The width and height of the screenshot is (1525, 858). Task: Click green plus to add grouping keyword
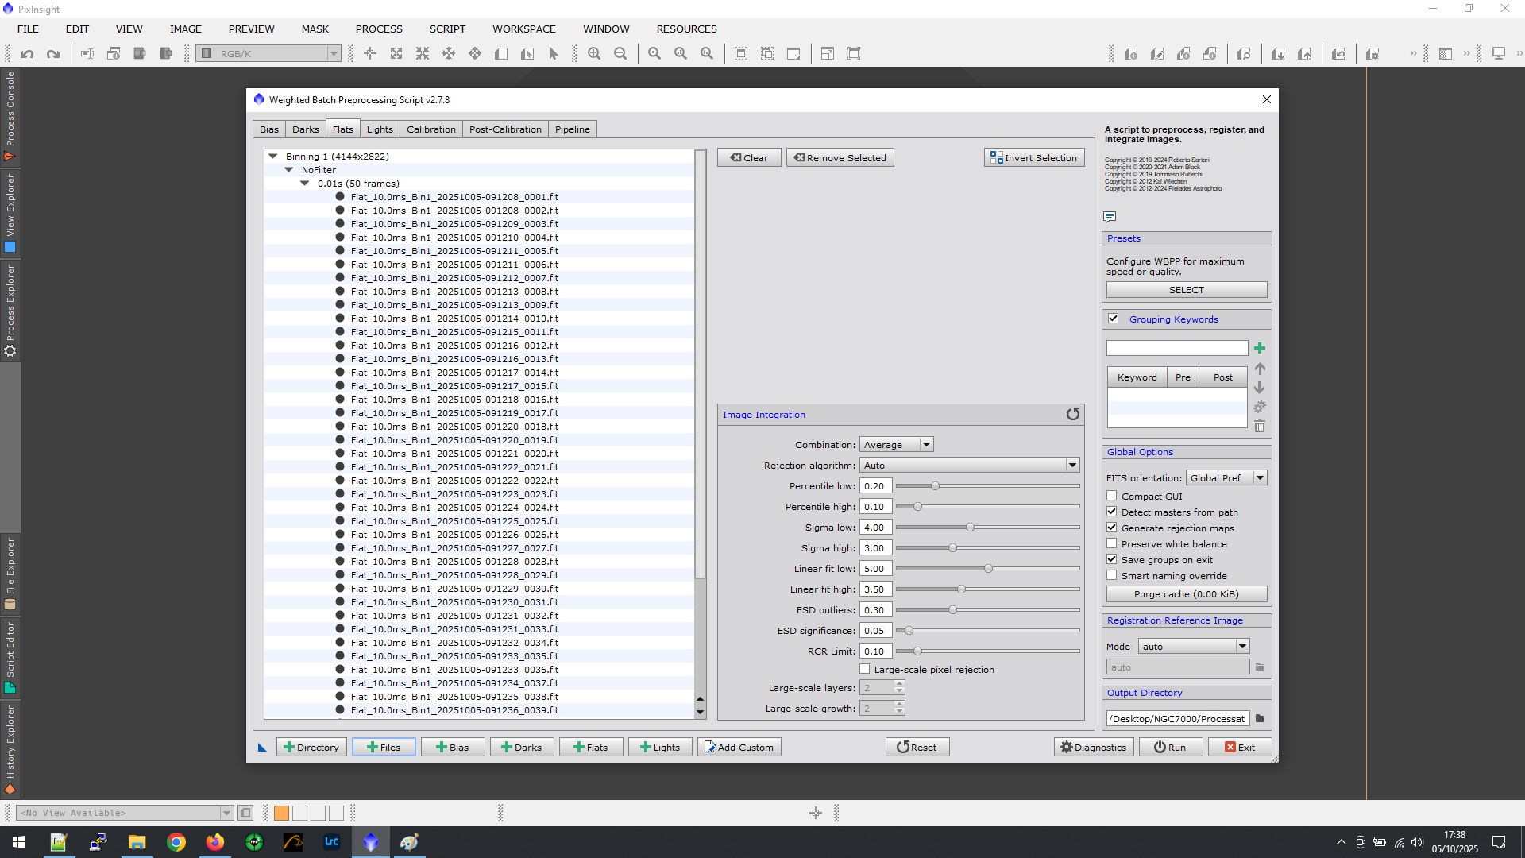tap(1259, 348)
